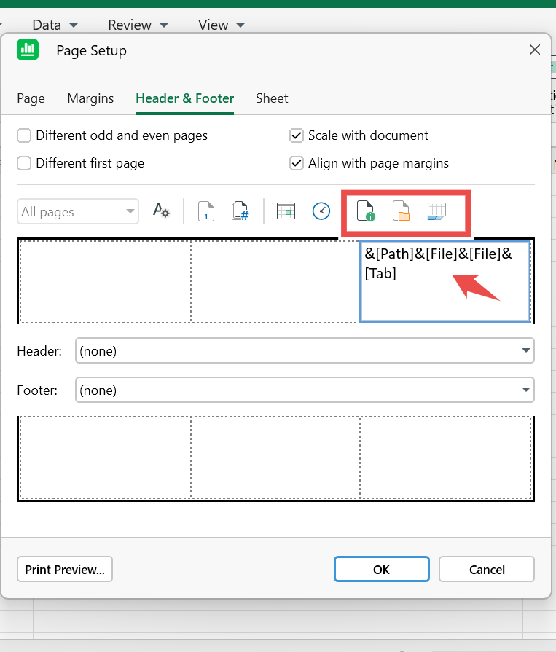Click the green Page Setup app icon
The image size is (556, 652).
coord(28,50)
